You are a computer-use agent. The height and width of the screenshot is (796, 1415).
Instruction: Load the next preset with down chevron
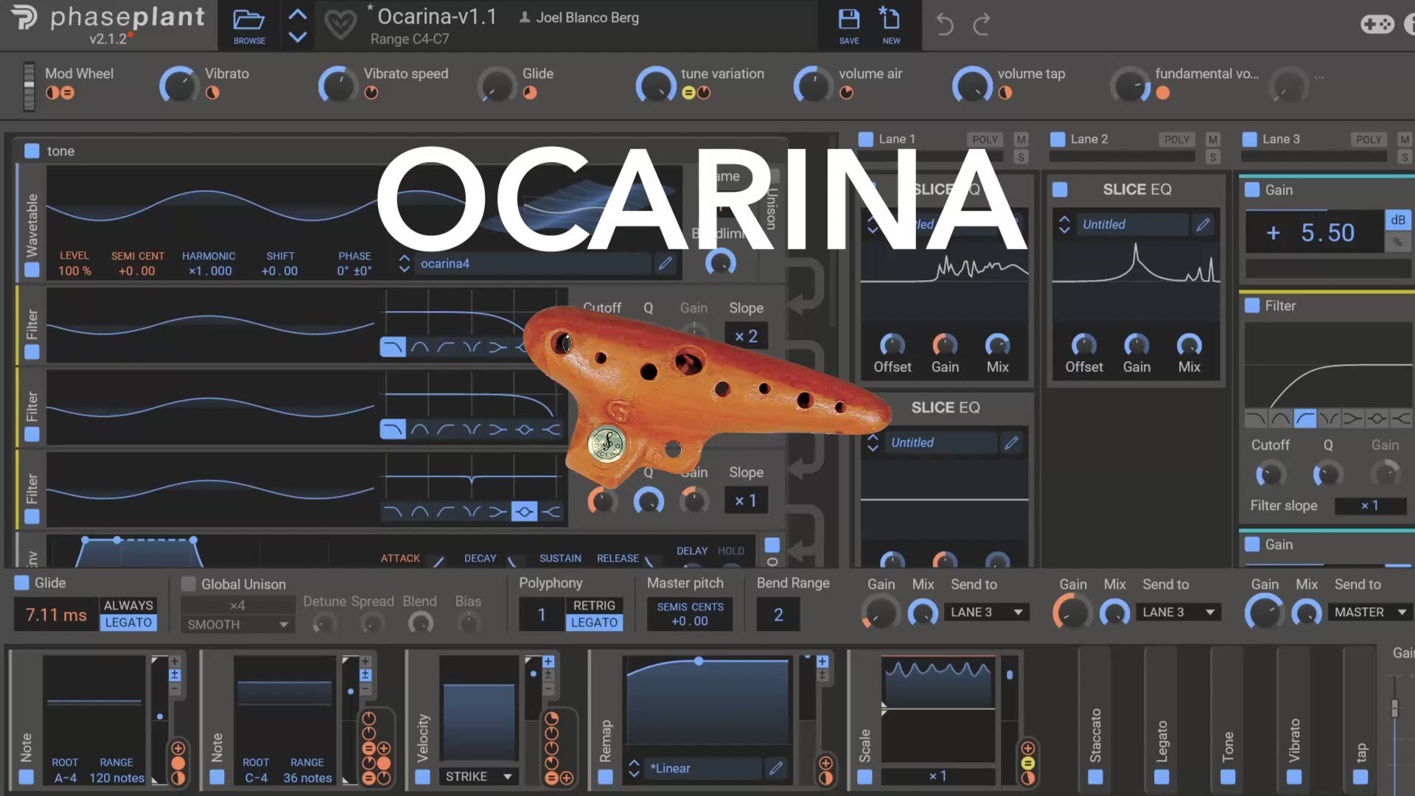click(x=298, y=37)
